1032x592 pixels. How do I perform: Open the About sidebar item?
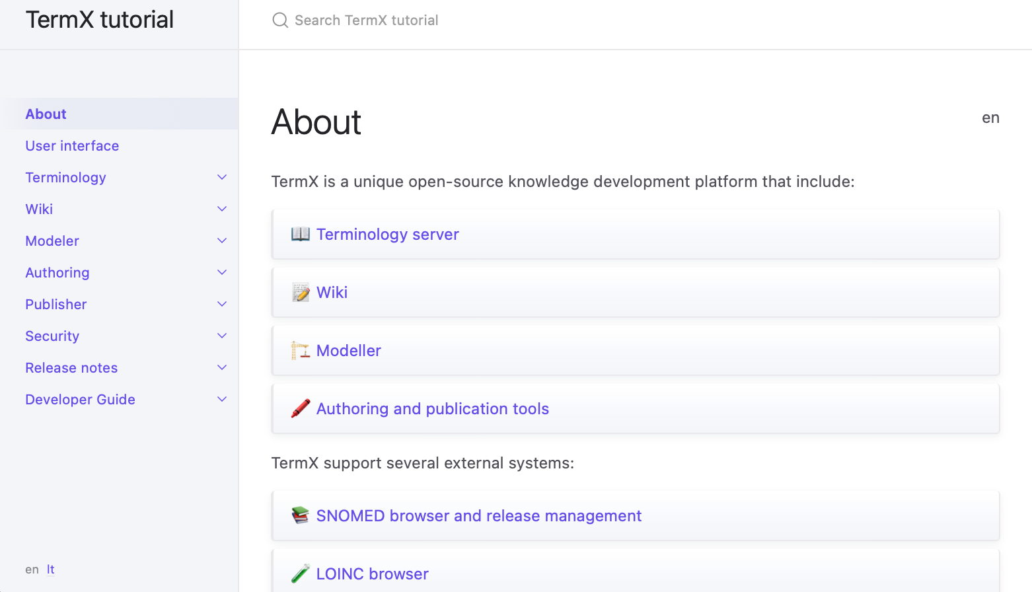coord(46,114)
